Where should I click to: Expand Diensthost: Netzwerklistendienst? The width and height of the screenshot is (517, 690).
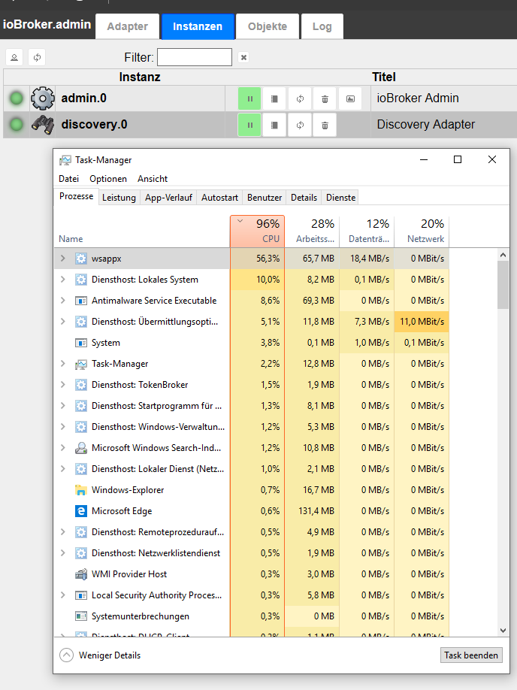[63, 553]
